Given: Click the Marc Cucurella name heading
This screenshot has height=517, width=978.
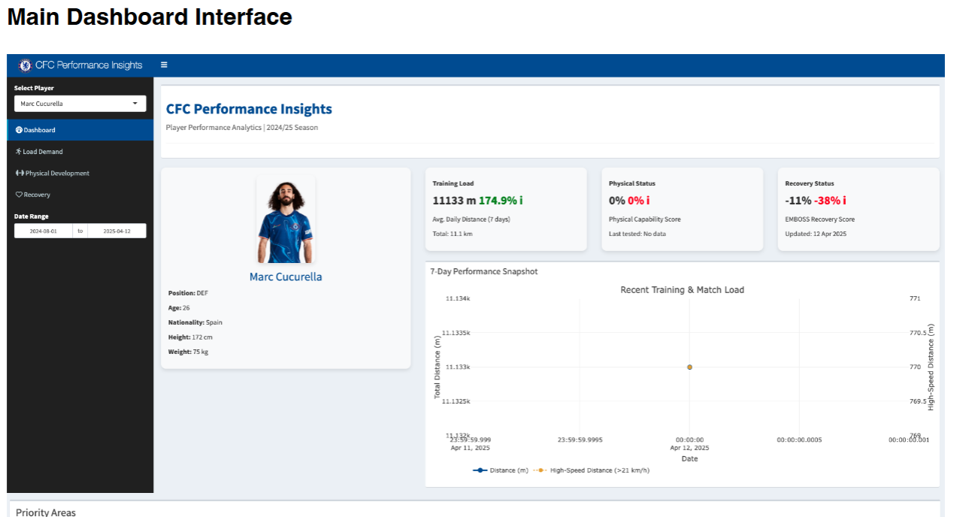Looking at the screenshot, I should [x=286, y=277].
